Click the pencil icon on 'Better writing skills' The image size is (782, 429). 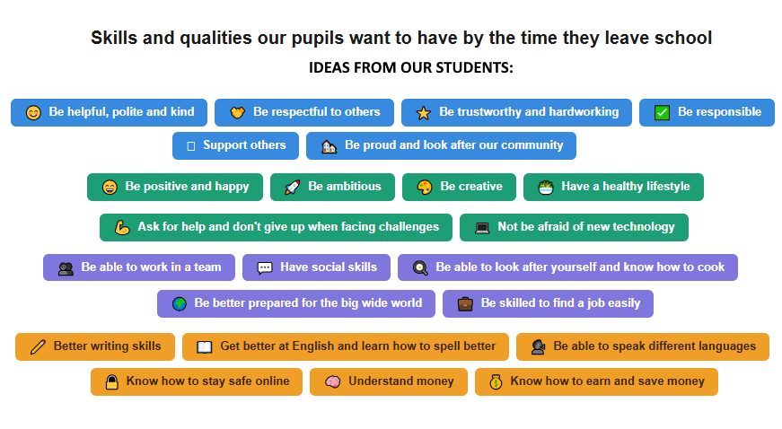point(38,346)
